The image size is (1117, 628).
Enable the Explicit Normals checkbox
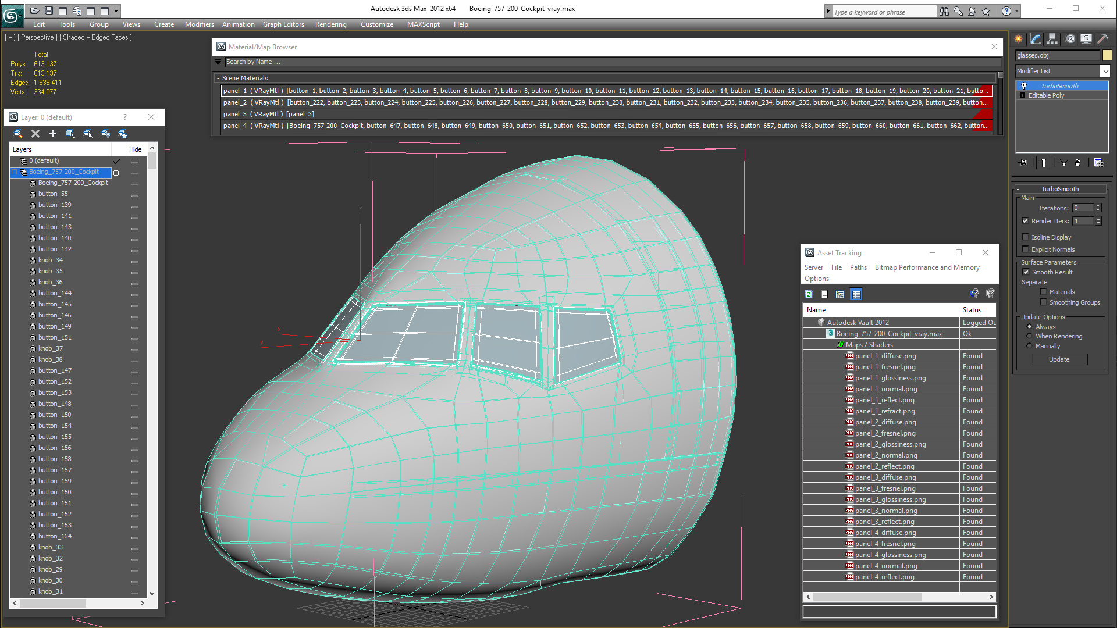[x=1026, y=249]
